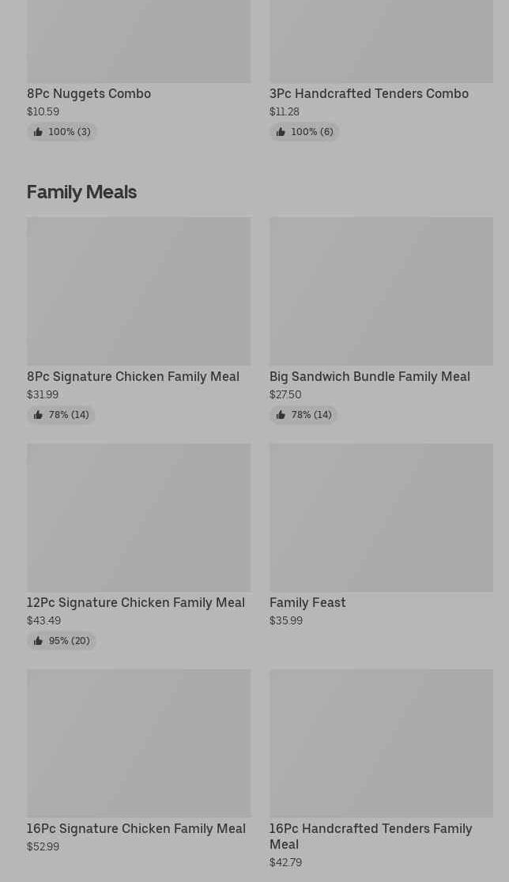Select Big Sandwich Bundle Family Meal title

[369, 376]
